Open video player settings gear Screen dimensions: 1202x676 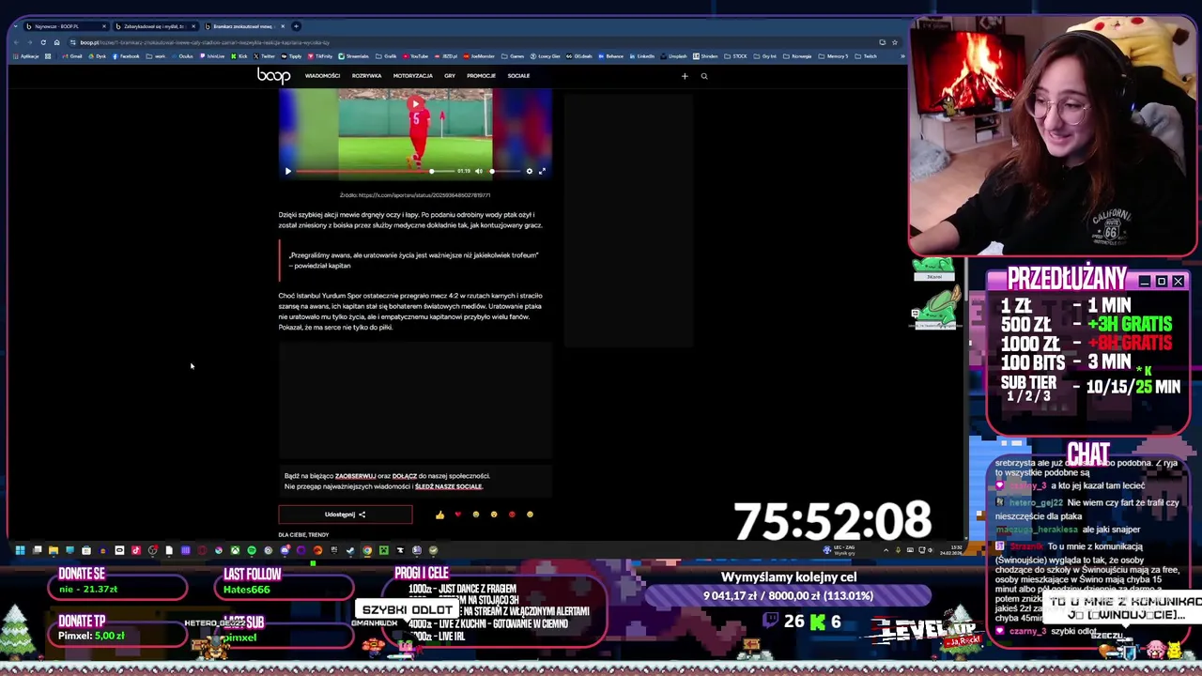(529, 171)
